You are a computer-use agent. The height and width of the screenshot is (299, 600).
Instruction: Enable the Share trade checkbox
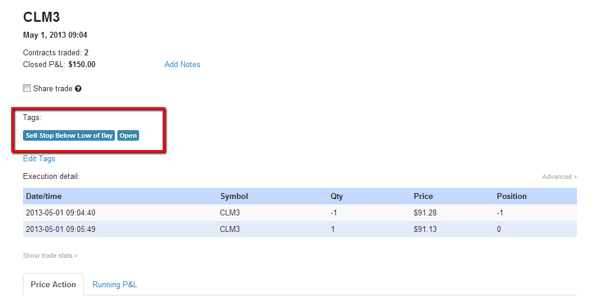point(27,88)
